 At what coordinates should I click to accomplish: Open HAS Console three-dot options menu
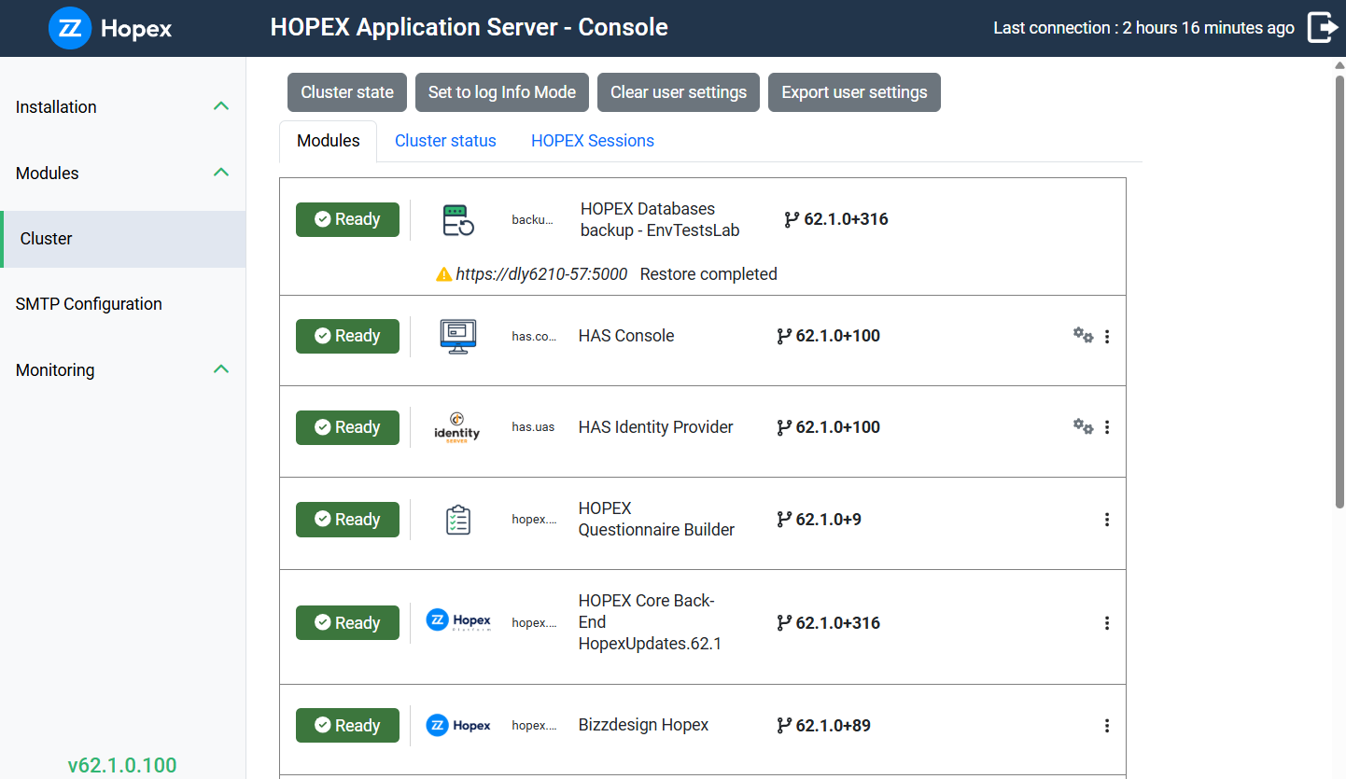(1107, 337)
